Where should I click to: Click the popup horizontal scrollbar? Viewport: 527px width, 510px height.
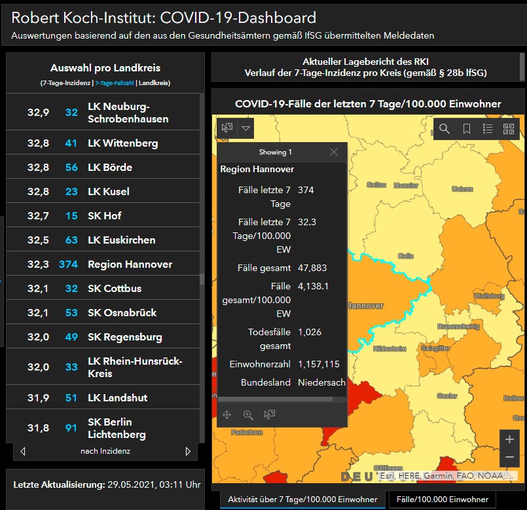pyautogui.click(x=275, y=399)
